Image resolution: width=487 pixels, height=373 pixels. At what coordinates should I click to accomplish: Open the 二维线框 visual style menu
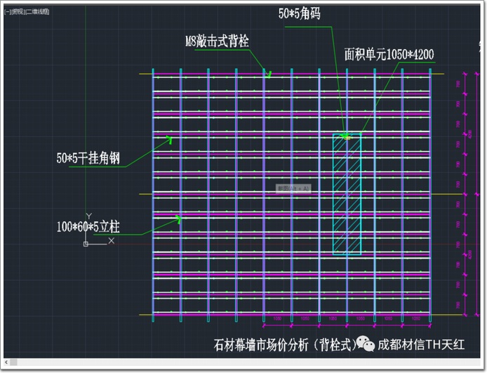pos(36,12)
